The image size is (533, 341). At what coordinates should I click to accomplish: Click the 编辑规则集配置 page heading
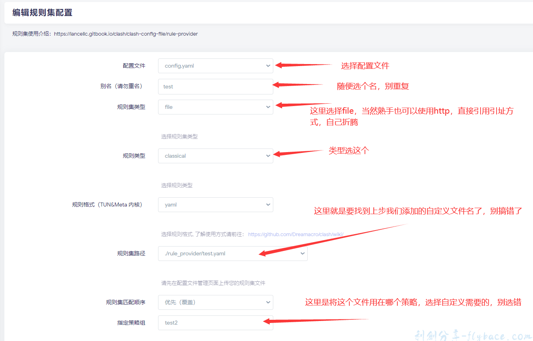coord(42,12)
